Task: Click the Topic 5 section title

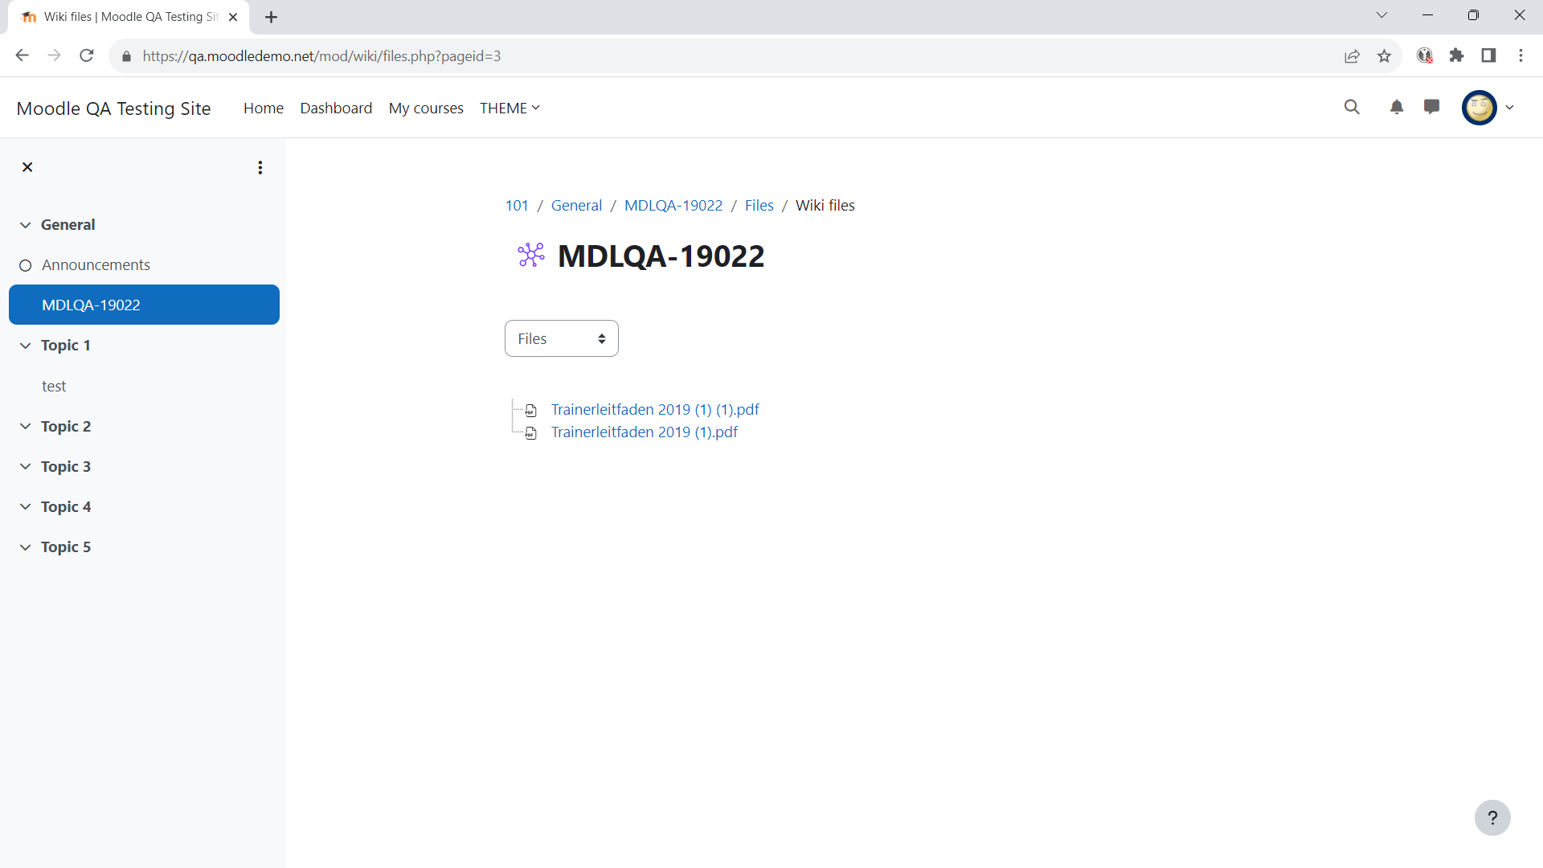Action: 66,547
